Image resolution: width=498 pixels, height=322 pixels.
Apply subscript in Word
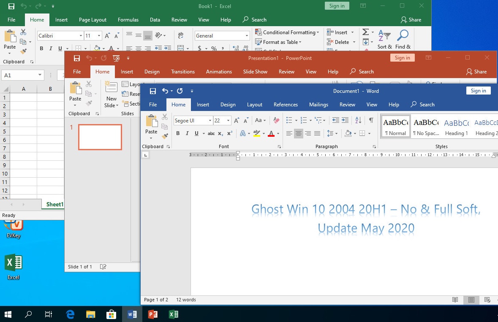tap(220, 133)
